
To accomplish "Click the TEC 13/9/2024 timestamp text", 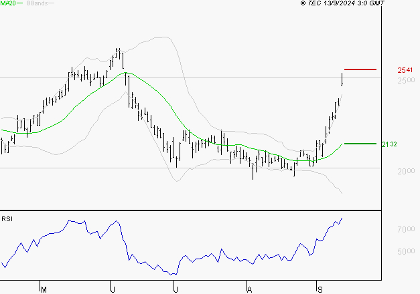I will tap(342, 3).
